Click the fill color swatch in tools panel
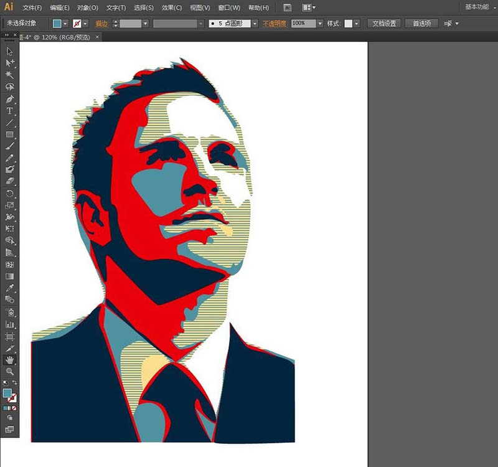The width and height of the screenshot is (498, 467). coord(7,393)
